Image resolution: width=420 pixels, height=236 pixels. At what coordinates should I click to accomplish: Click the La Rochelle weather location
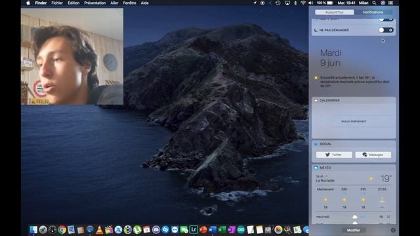coord(325,181)
